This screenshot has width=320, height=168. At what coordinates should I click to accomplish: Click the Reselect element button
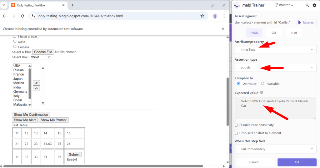coord(307,23)
